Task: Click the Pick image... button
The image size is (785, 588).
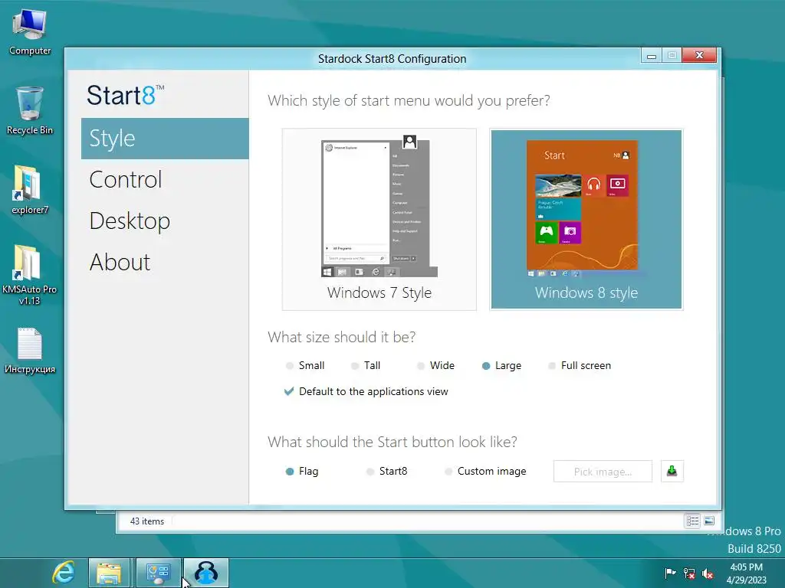Action: click(x=603, y=472)
